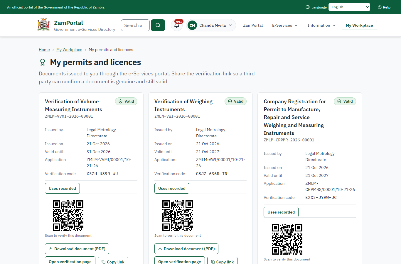Click the Verification of Weighing Instruments title
401x264 pixels.
(x=183, y=105)
